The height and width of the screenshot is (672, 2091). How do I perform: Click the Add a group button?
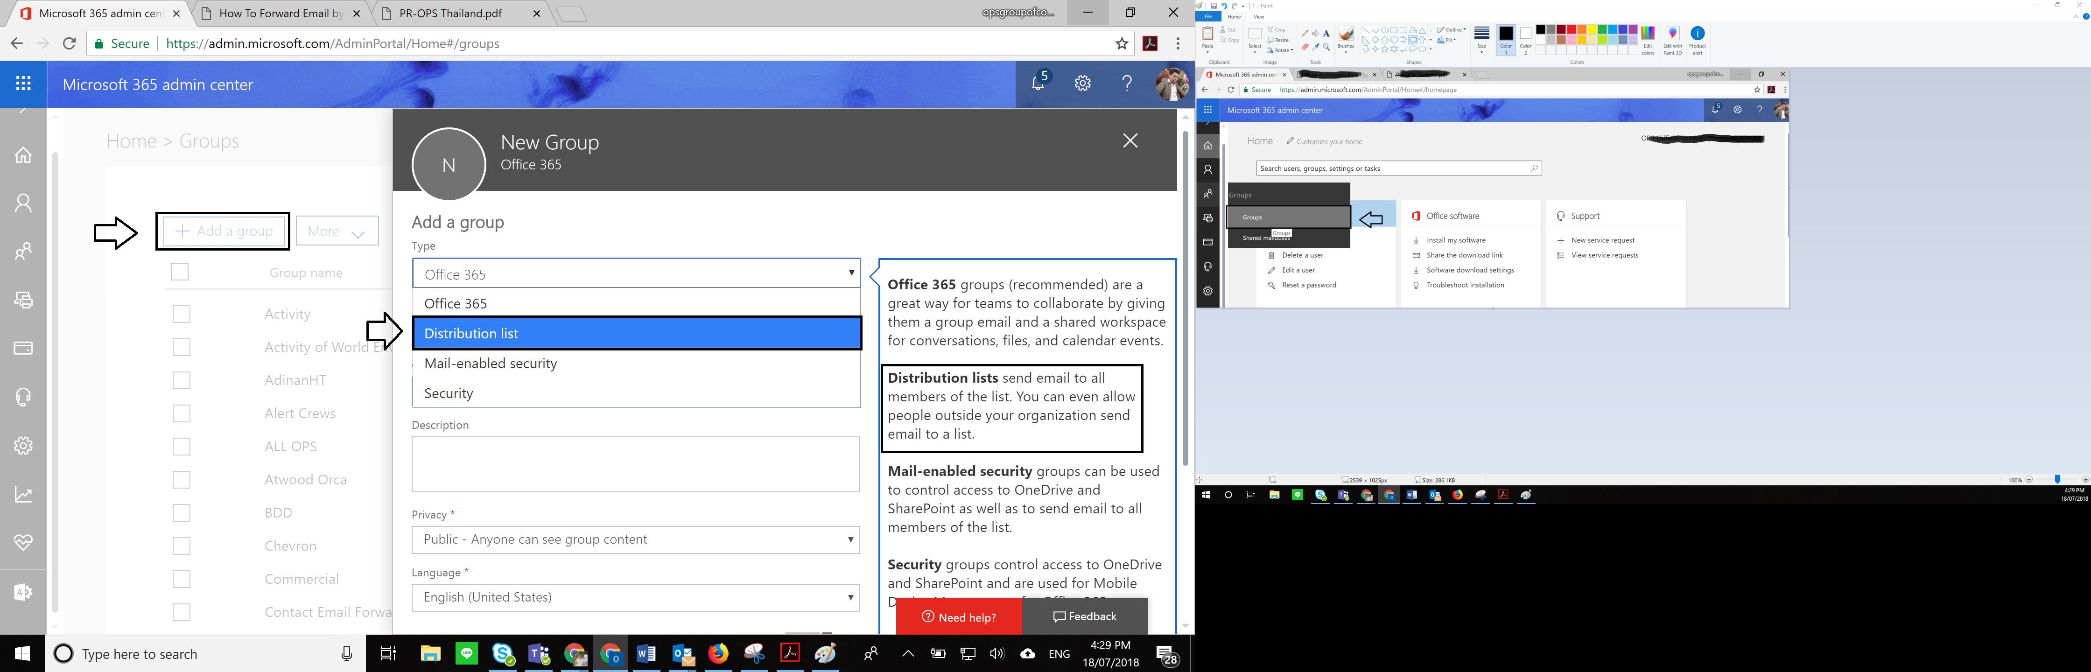(x=223, y=231)
